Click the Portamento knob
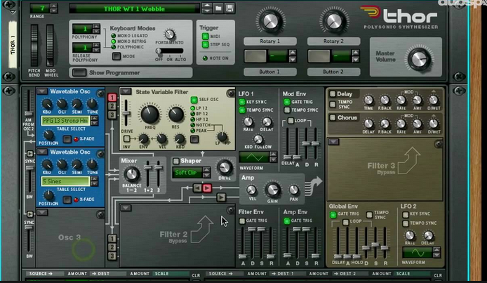487x283 pixels. pyautogui.click(x=169, y=34)
